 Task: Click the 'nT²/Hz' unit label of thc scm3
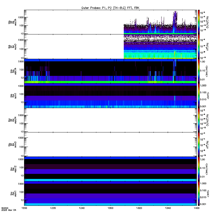(x=207, y=144)
